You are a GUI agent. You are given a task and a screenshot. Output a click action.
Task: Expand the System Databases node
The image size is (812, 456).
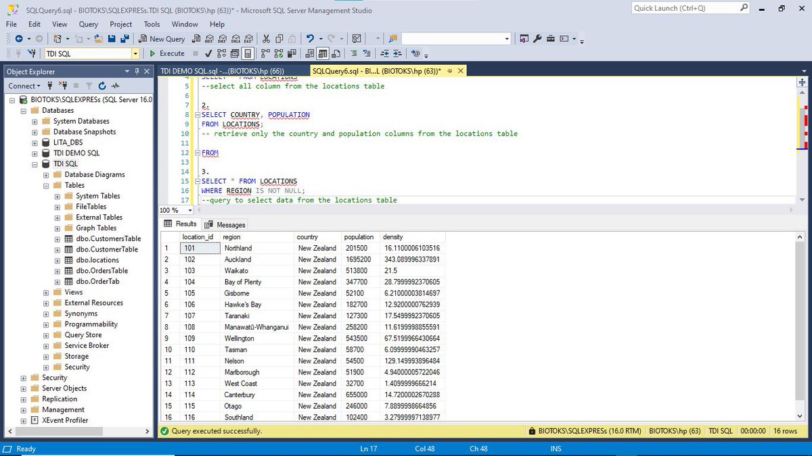35,121
